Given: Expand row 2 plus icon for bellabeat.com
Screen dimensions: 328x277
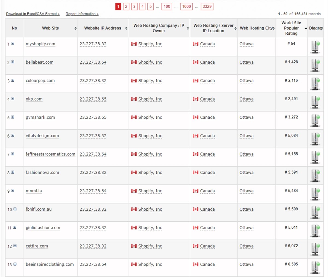Looking at the screenshot, I should tap(13, 62).
